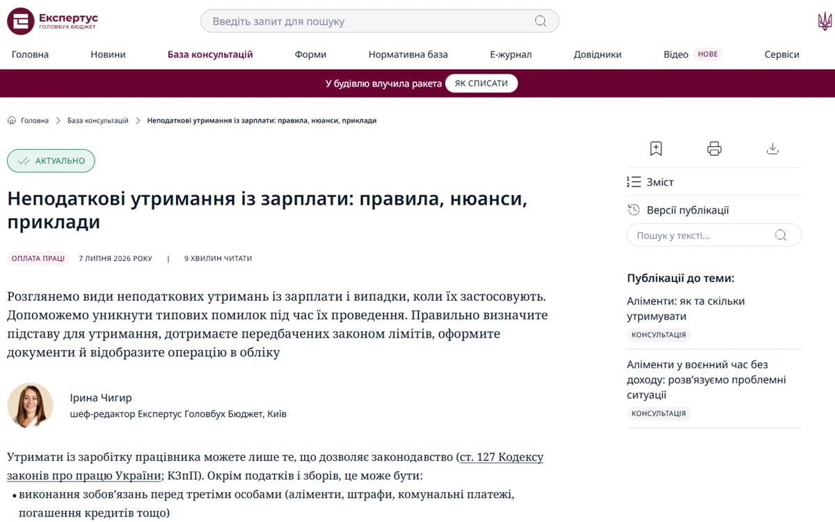The height and width of the screenshot is (522, 835).
Task: Focus the Пошук у тексті input field
Action: [714, 235]
